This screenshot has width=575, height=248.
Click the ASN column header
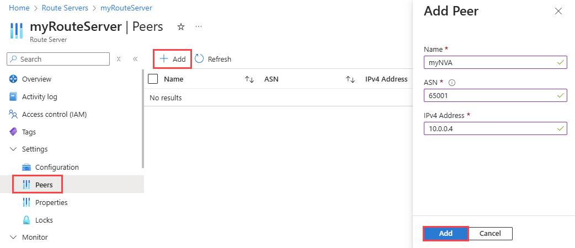pyautogui.click(x=271, y=79)
